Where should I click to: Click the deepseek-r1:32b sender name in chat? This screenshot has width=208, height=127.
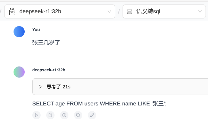49,70
